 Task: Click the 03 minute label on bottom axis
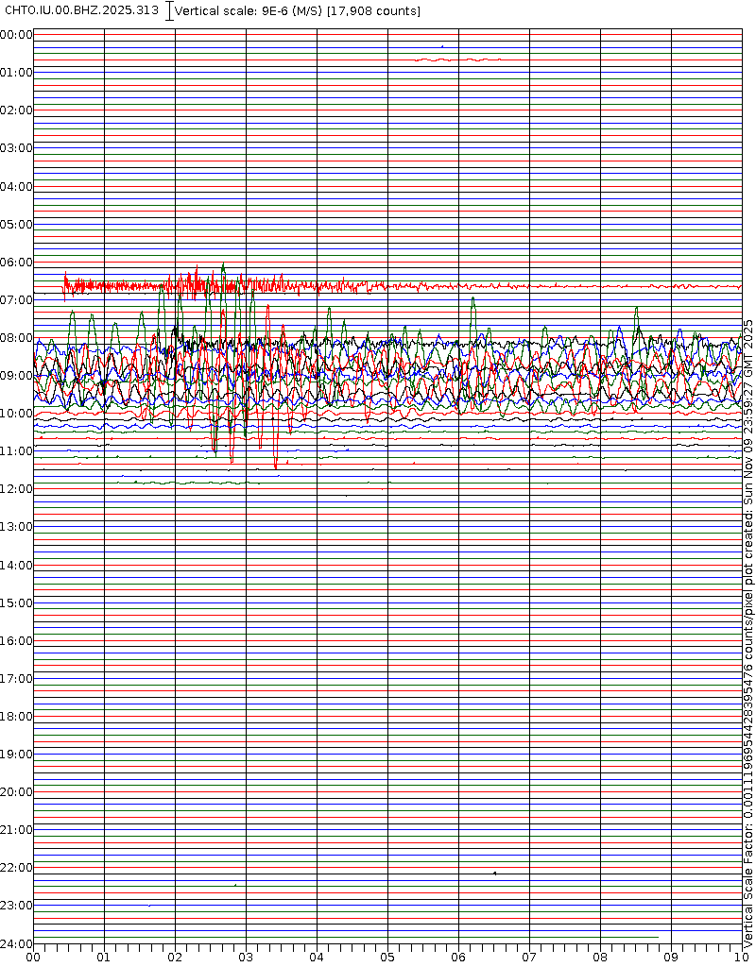tap(246, 957)
